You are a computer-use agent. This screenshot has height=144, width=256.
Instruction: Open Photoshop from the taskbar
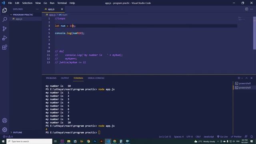point(95,141)
